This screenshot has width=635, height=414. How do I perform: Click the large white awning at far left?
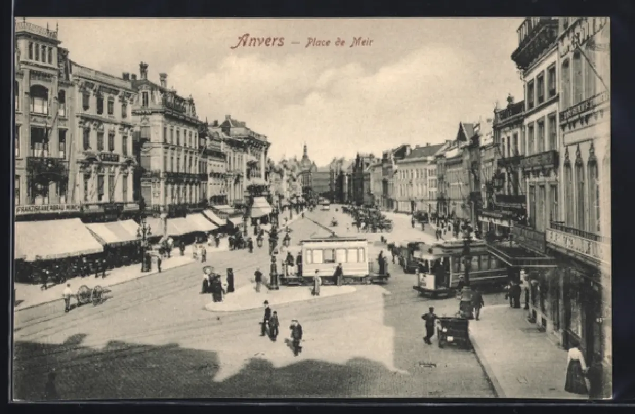click(54, 238)
